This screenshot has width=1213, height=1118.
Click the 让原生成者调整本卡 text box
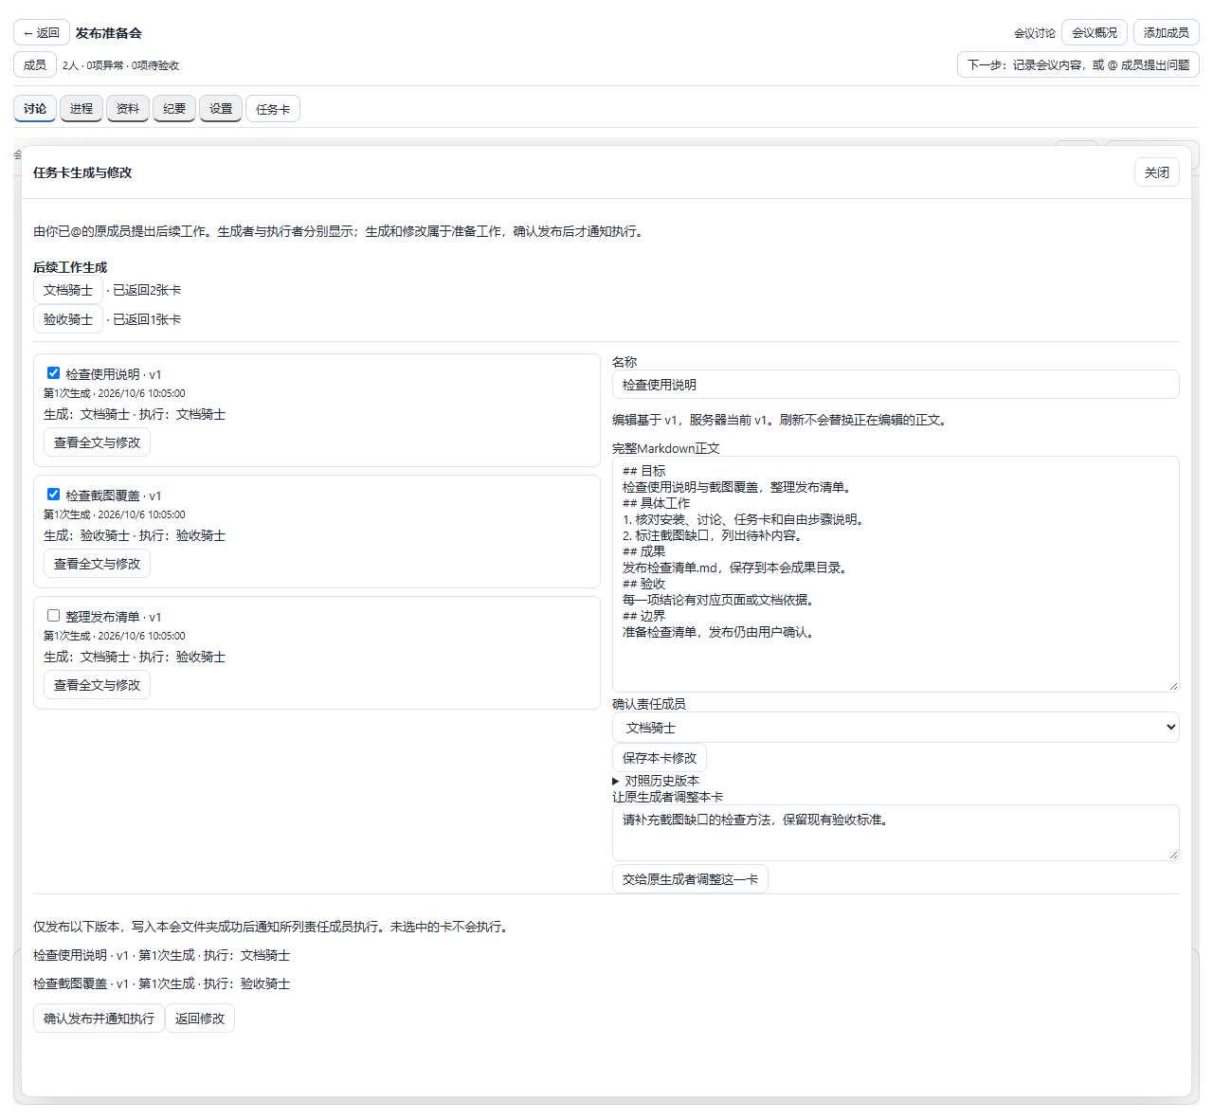coord(896,833)
